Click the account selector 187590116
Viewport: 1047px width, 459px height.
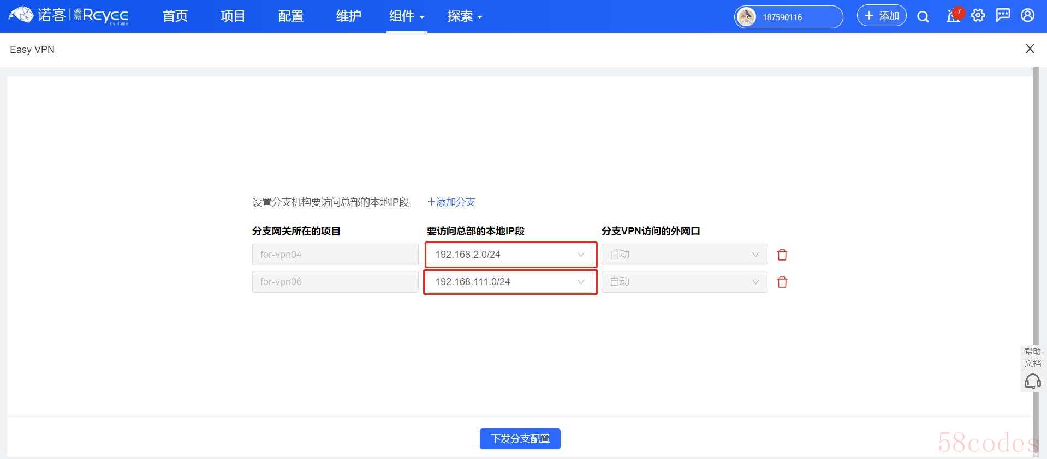788,17
